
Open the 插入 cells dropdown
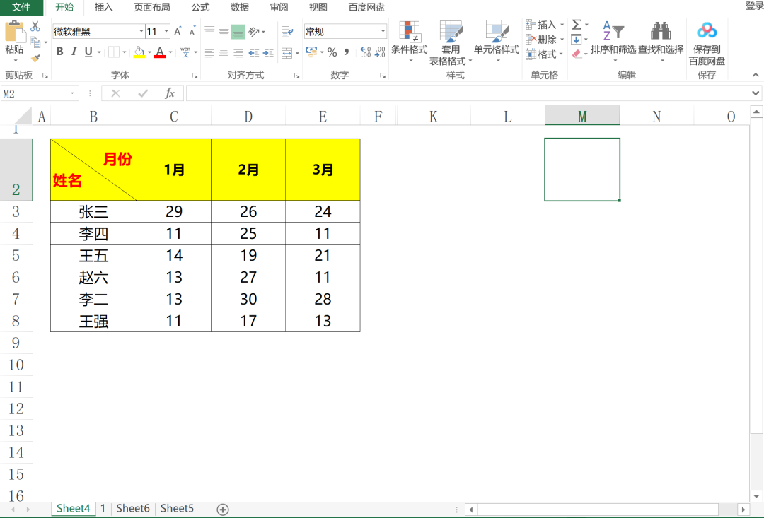(562, 25)
